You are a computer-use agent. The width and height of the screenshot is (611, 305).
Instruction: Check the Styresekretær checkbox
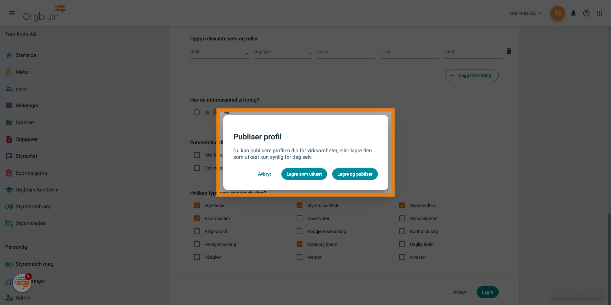tap(402, 218)
